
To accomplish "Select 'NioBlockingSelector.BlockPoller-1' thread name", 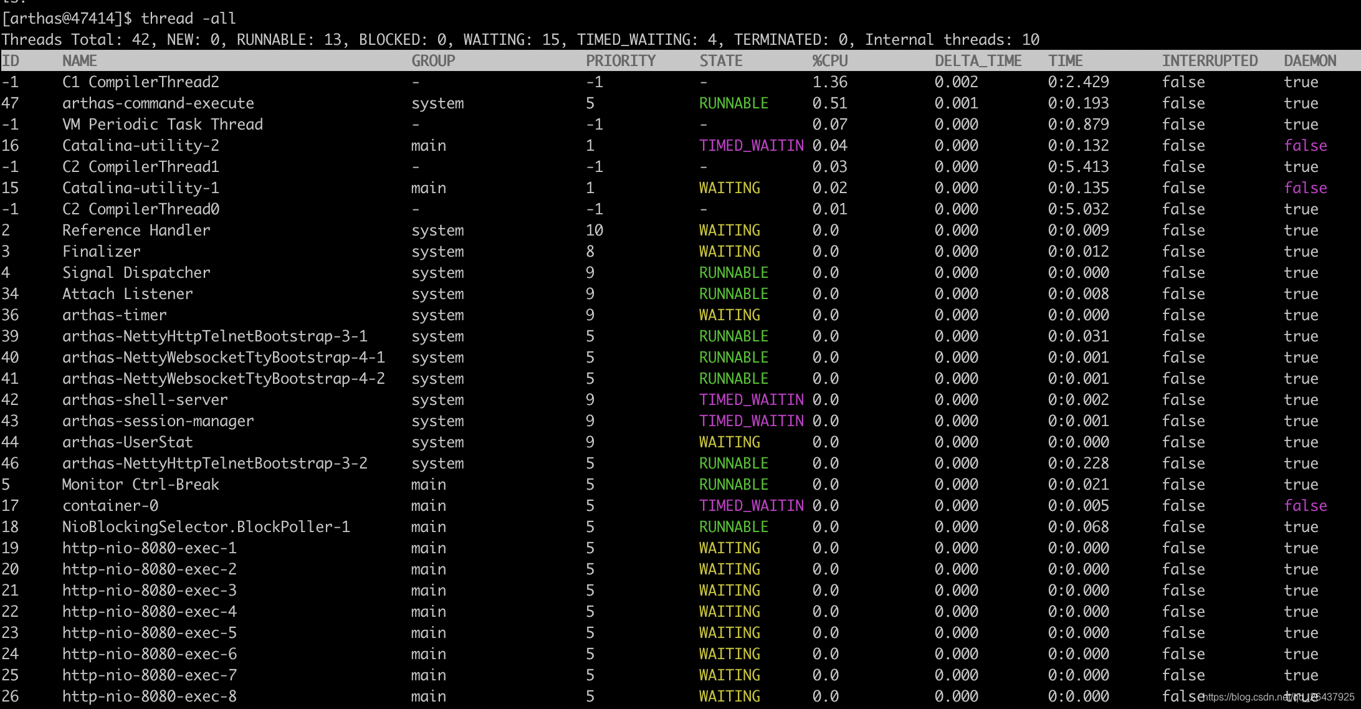I will [206, 527].
